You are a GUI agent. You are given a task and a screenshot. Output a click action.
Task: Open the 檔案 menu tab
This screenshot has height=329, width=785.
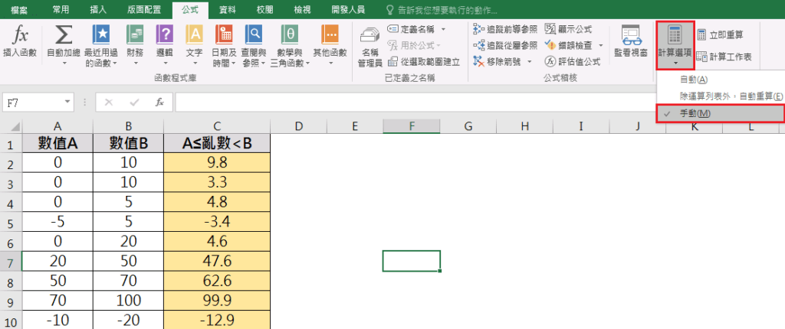[19, 9]
